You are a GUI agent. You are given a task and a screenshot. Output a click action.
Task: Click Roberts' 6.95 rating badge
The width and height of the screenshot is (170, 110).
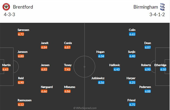click(148, 69)
